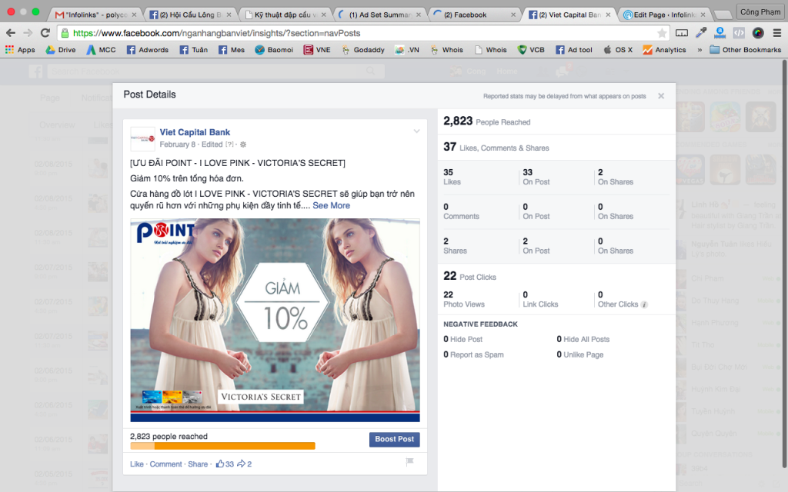
Task: Open the Ad tool bookmark
Action: click(x=574, y=50)
